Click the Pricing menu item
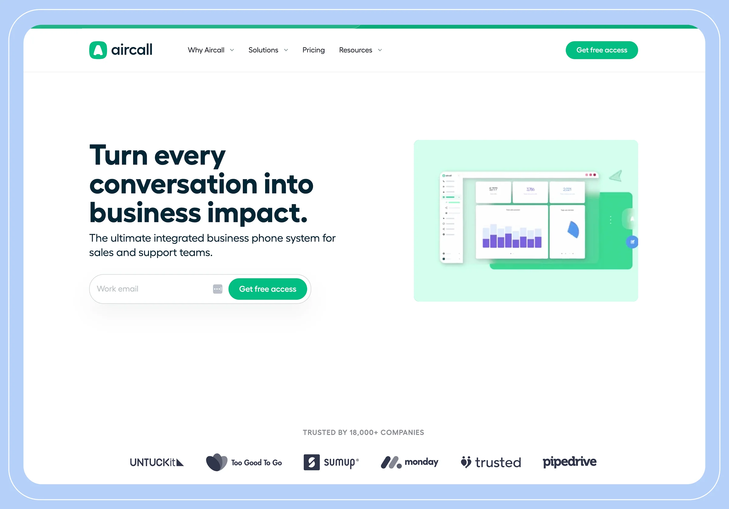This screenshot has height=509, width=729. coord(313,50)
